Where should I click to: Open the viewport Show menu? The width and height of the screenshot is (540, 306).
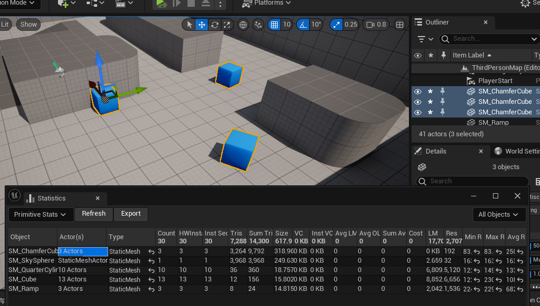tap(29, 25)
